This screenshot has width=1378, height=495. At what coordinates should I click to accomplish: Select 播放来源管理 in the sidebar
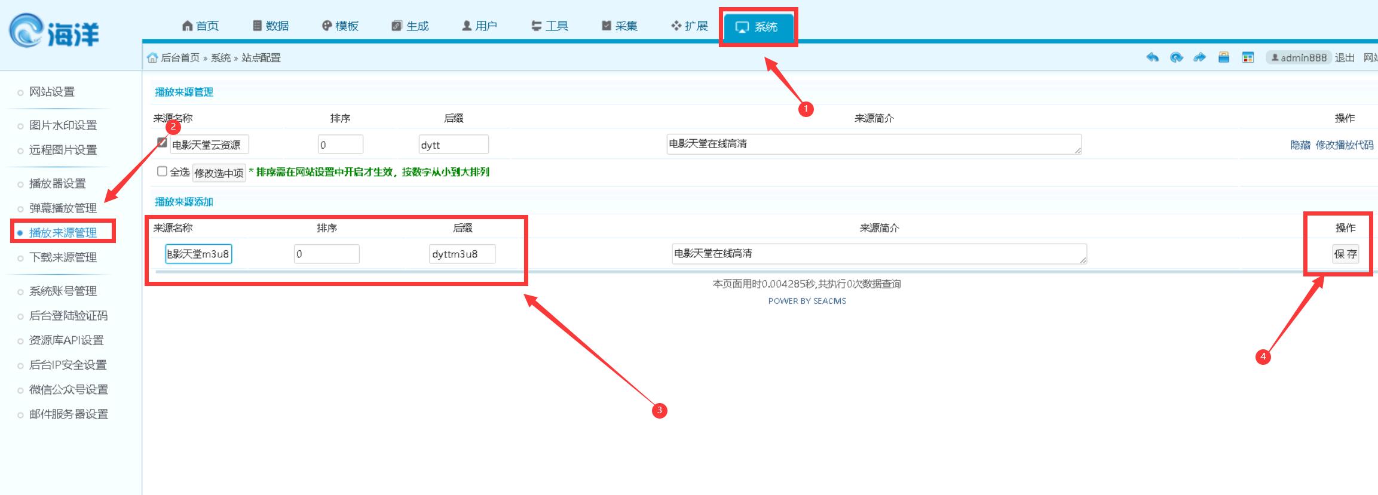click(63, 232)
